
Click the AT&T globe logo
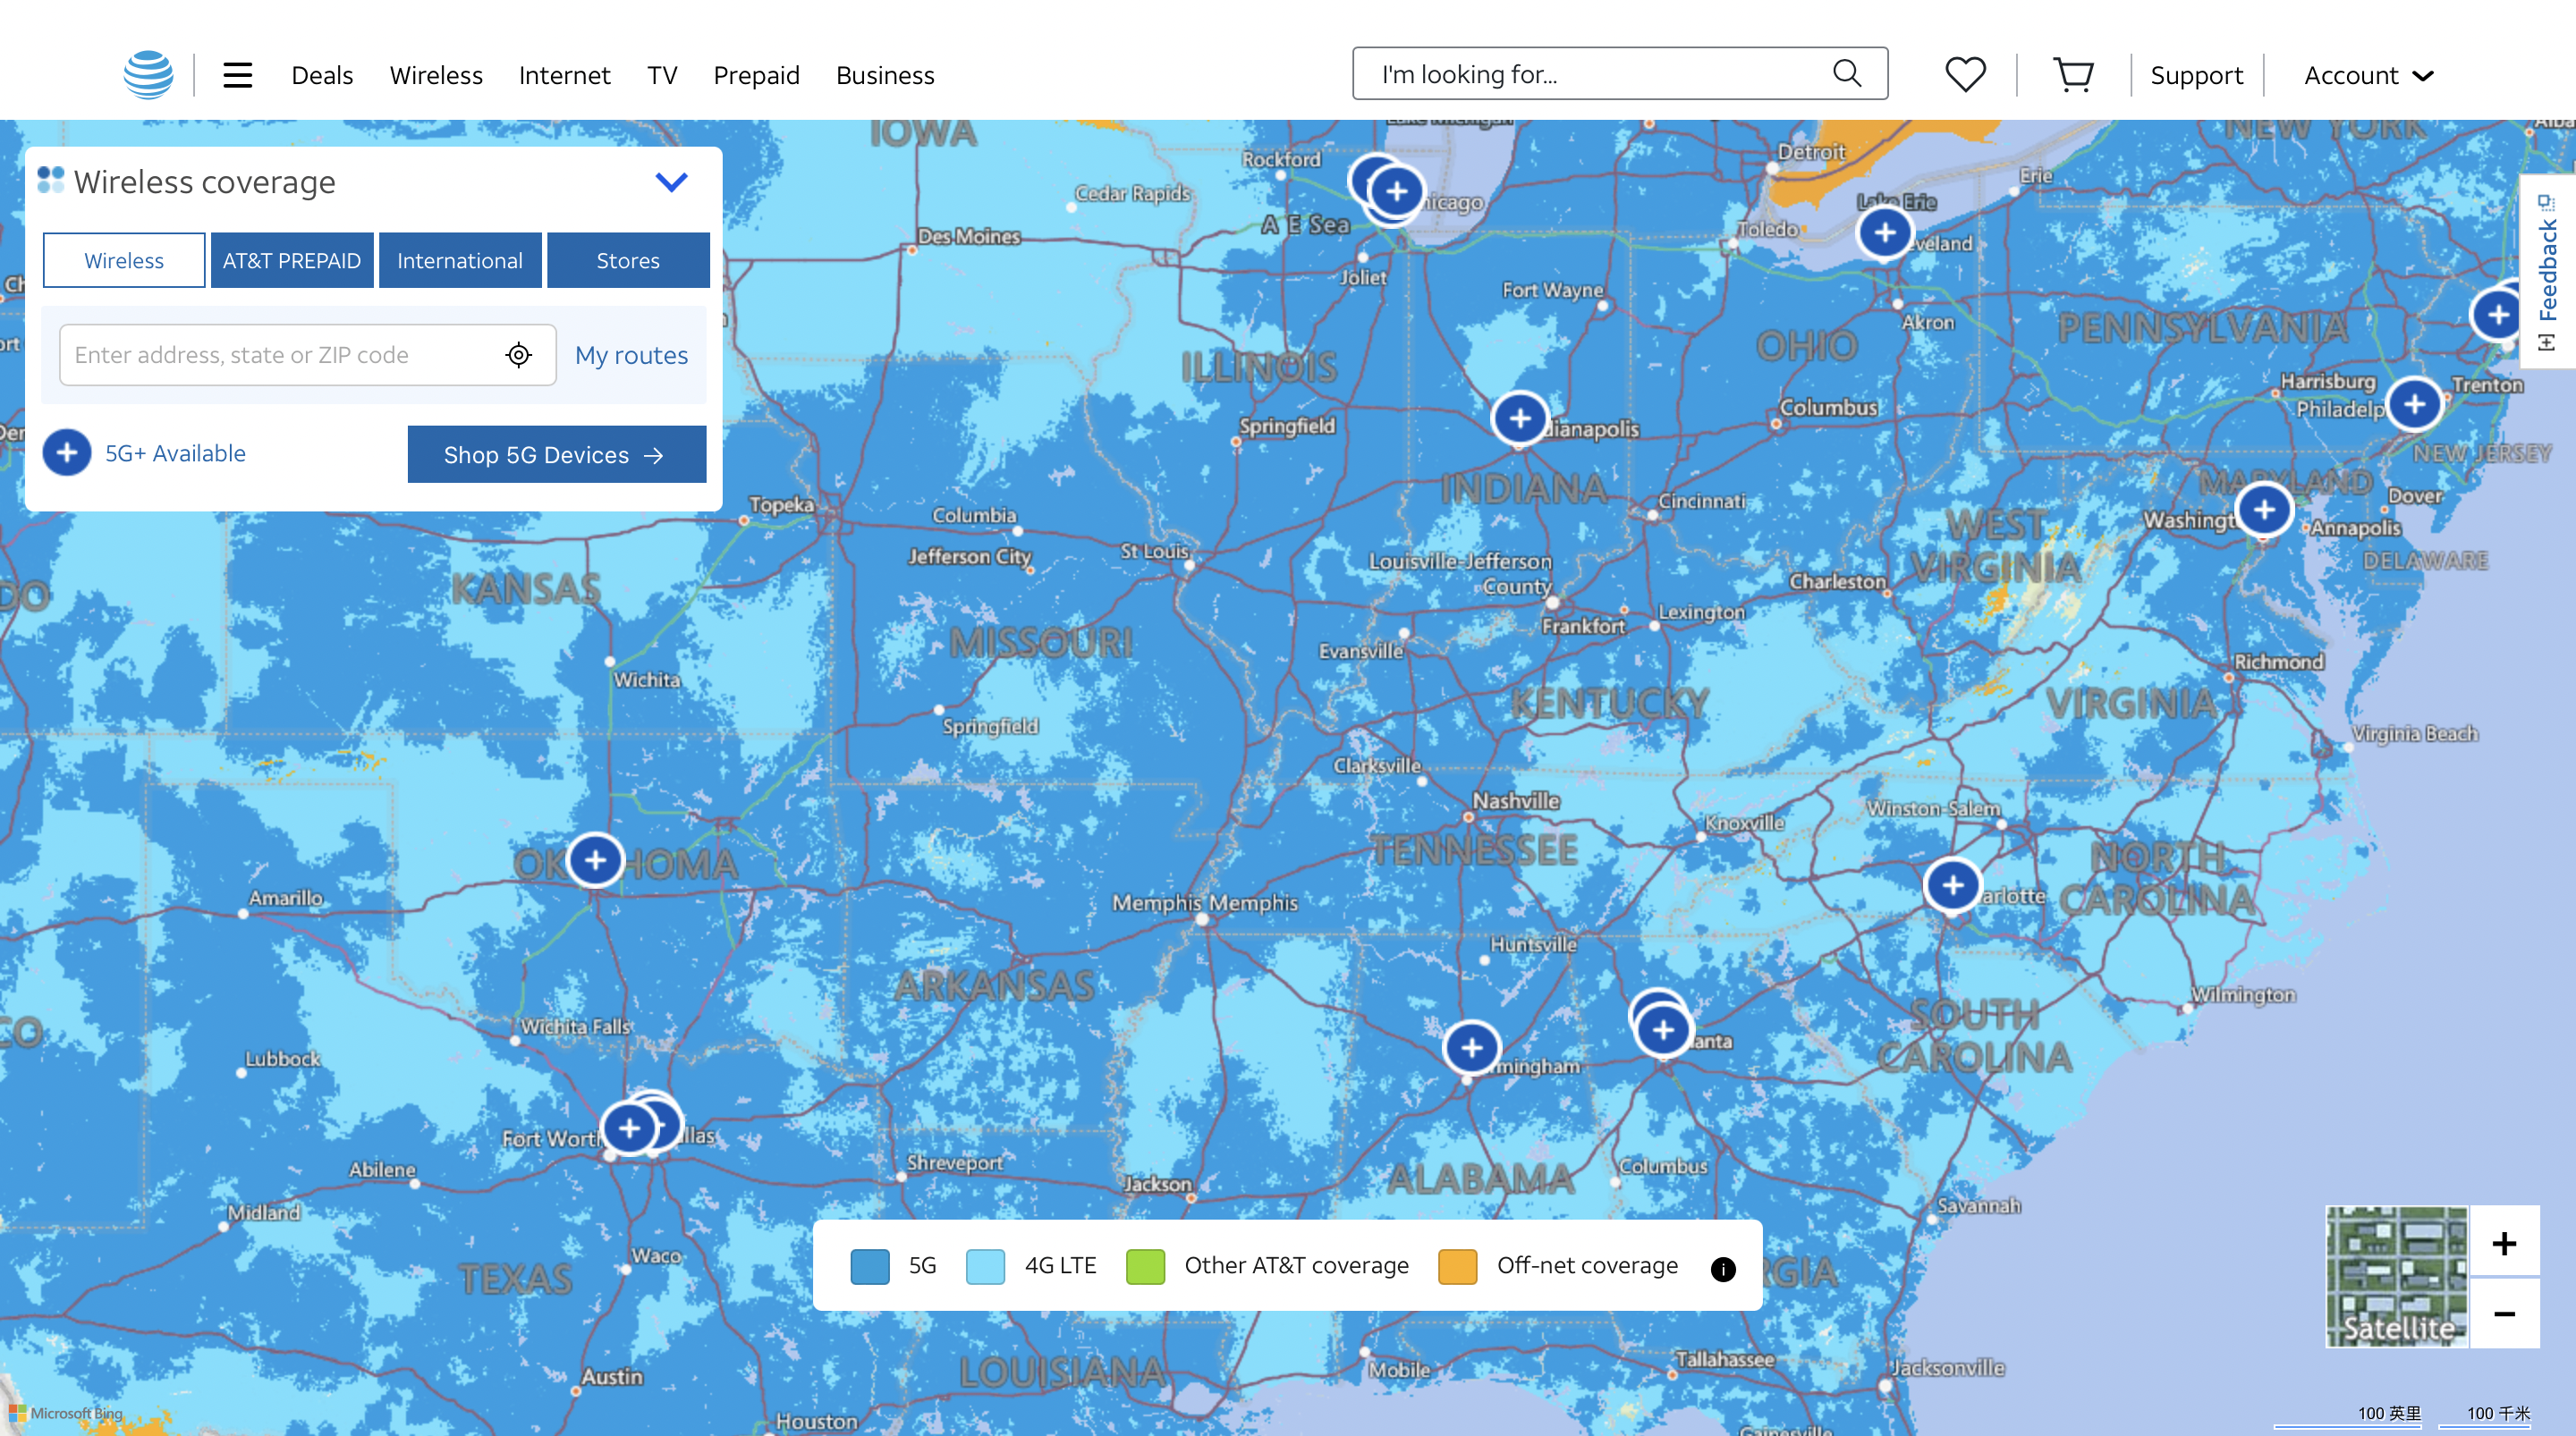click(x=148, y=75)
